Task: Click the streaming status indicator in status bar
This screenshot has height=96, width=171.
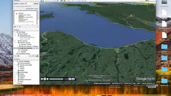Action: [x=154, y=83]
